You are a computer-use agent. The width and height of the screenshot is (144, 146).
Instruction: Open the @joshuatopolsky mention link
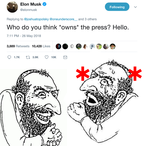pyautogui.click(x=36, y=19)
